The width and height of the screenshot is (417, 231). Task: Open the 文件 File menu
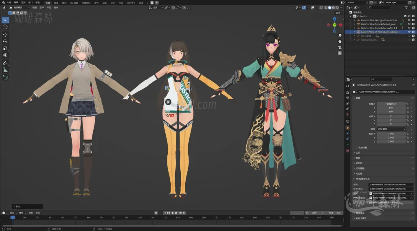9,2
